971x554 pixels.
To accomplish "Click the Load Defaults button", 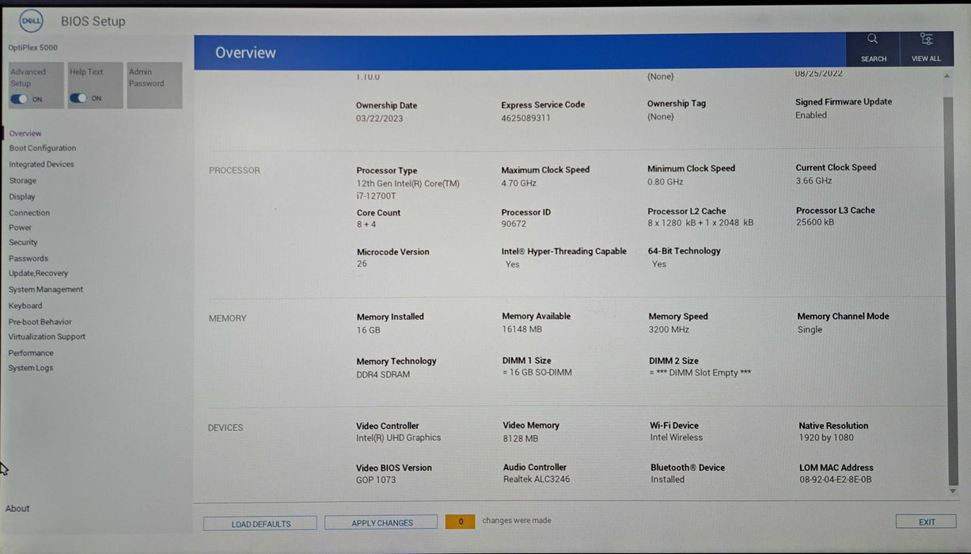I will (x=260, y=523).
